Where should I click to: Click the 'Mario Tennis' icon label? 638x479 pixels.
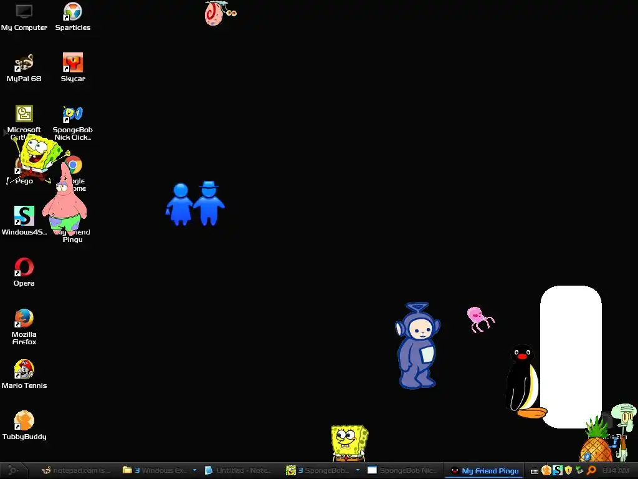point(24,385)
